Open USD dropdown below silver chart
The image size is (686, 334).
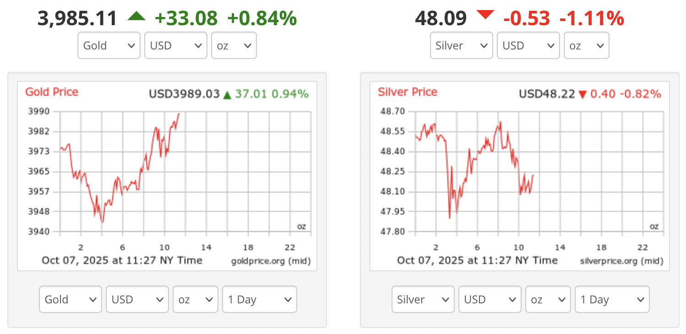pyautogui.click(x=490, y=299)
